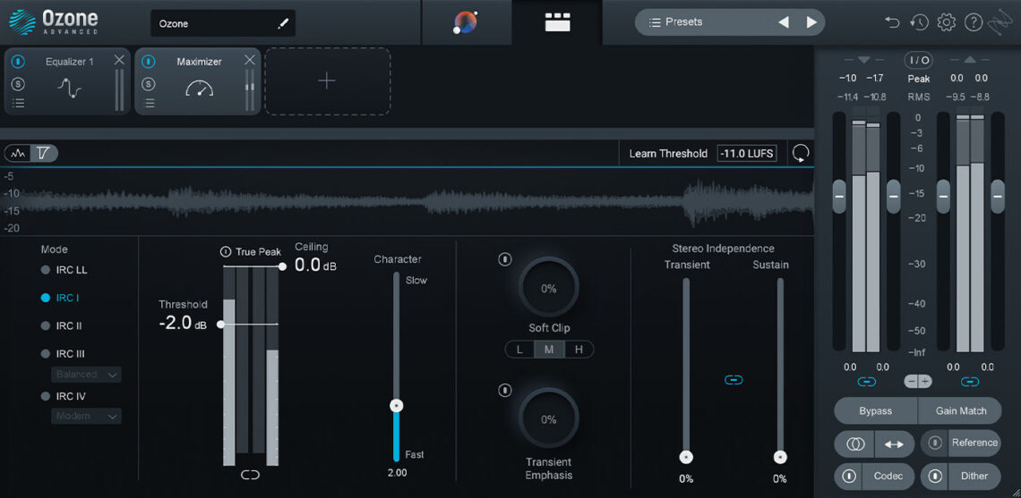Switch to the module chain view icon
Viewport: 1021px width, 498px height.
click(x=557, y=22)
